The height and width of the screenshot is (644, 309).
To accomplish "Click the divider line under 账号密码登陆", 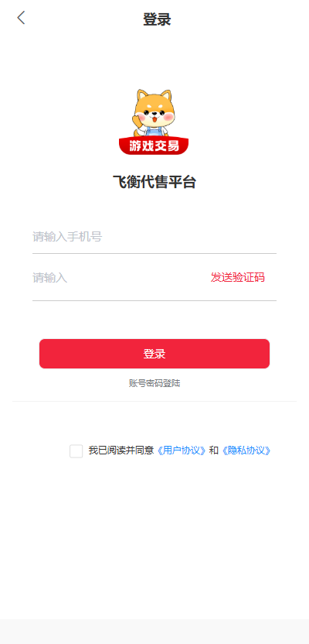I will click(x=154, y=401).
